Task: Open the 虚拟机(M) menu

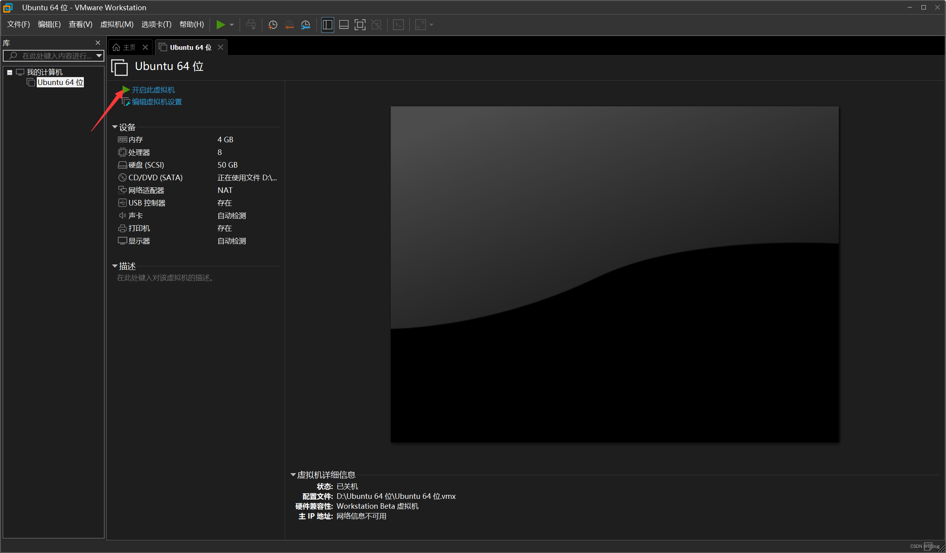Action: click(117, 25)
